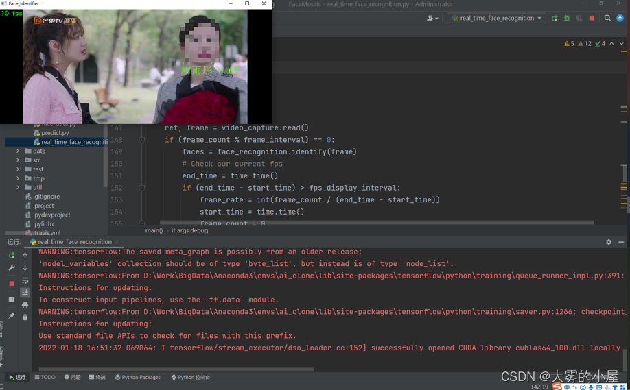Open the .pydevproject file

pos(47,215)
